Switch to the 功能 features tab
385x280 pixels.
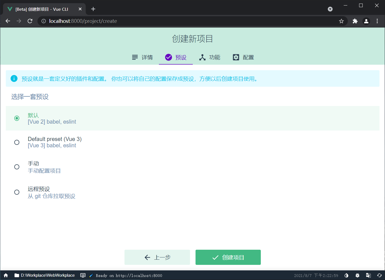point(210,57)
